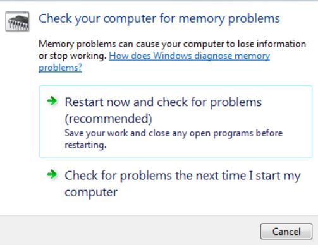Click the heading 'Check your computer for memory problems'
This screenshot has width=318, height=245.
click(x=159, y=18)
